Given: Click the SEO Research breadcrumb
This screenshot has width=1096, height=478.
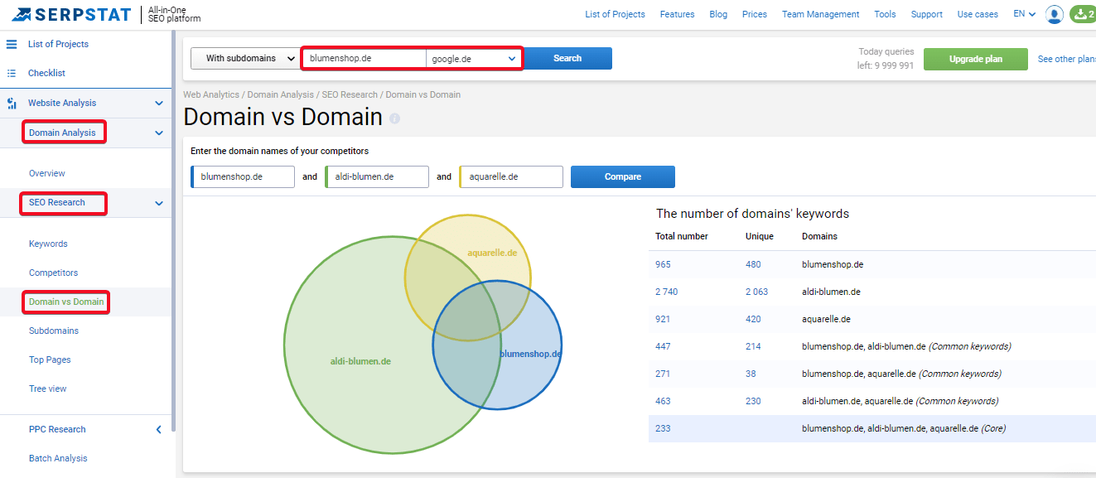Looking at the screenshot, I should (x=350, y=94).
